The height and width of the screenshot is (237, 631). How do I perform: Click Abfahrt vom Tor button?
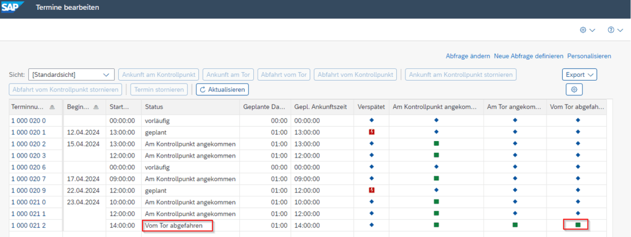[283, 74]
